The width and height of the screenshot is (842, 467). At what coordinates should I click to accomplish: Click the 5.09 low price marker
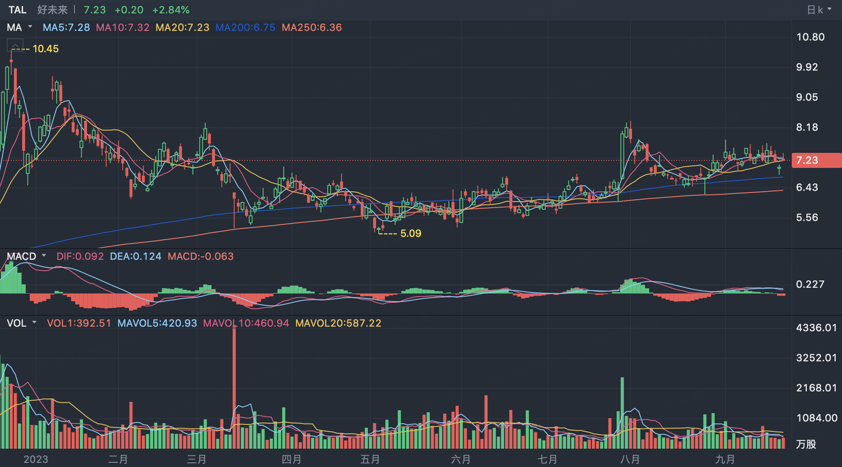411,233
